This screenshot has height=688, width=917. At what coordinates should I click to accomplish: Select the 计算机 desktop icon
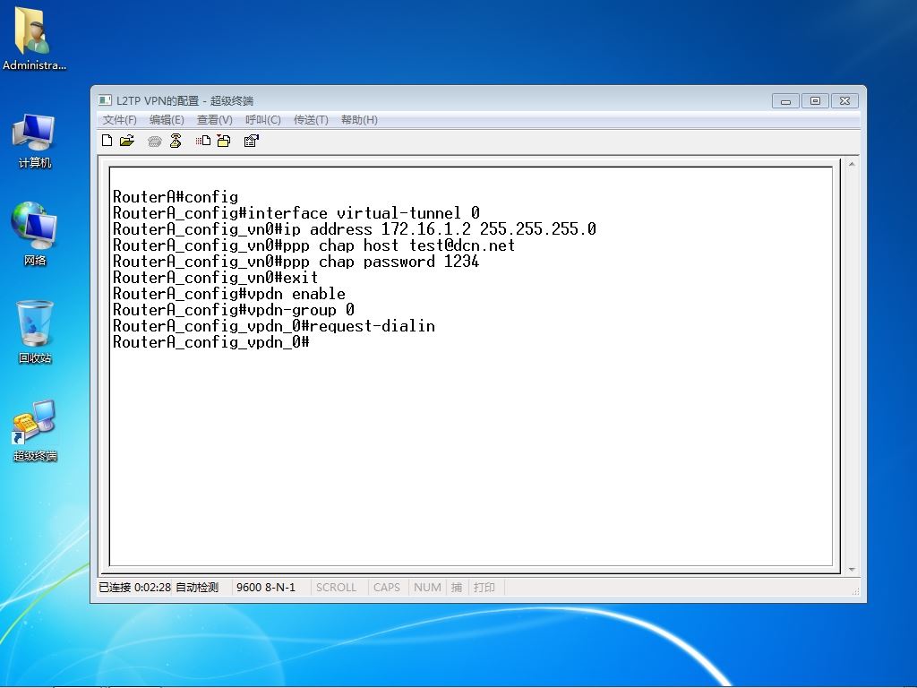34,141
